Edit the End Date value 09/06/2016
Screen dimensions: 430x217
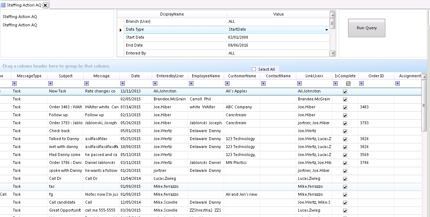click(x=278, y=45)
